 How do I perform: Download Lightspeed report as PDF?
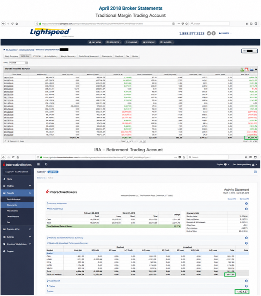tap(247, 69)
